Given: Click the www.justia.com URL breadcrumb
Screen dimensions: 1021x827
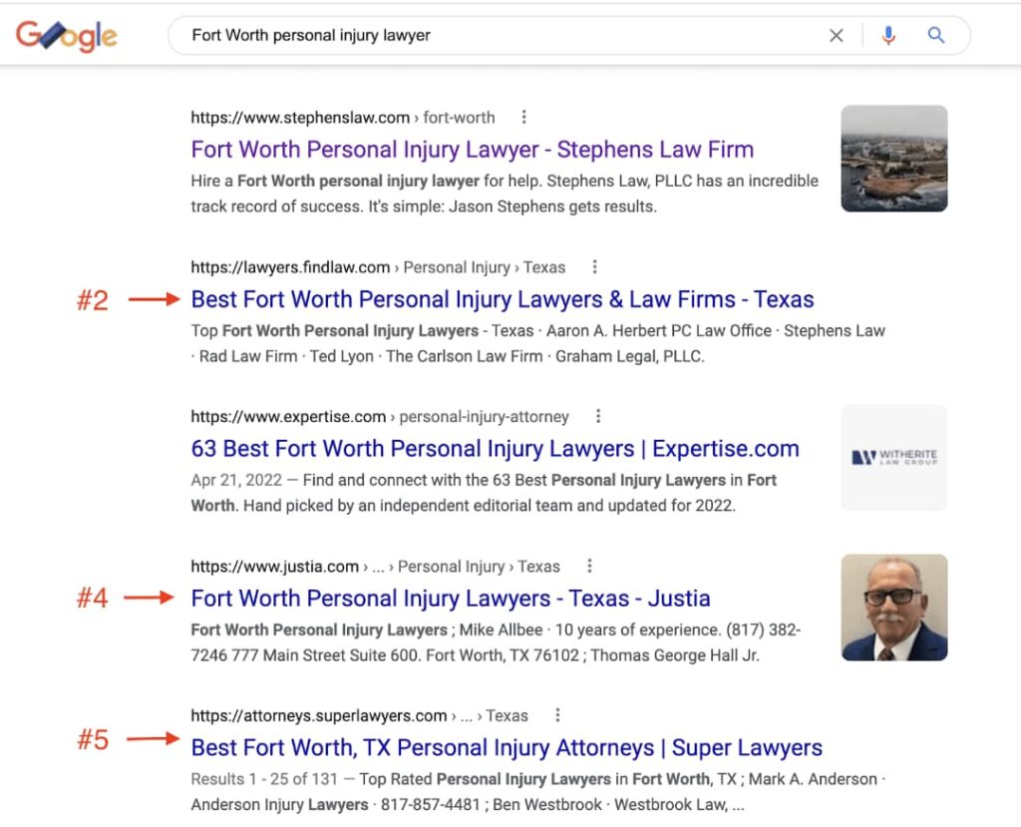Looking at the screenshot, I should point(375,567).
